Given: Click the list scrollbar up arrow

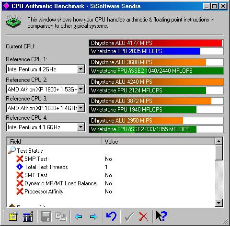Looking at the screenshot, I should point(218,141).
